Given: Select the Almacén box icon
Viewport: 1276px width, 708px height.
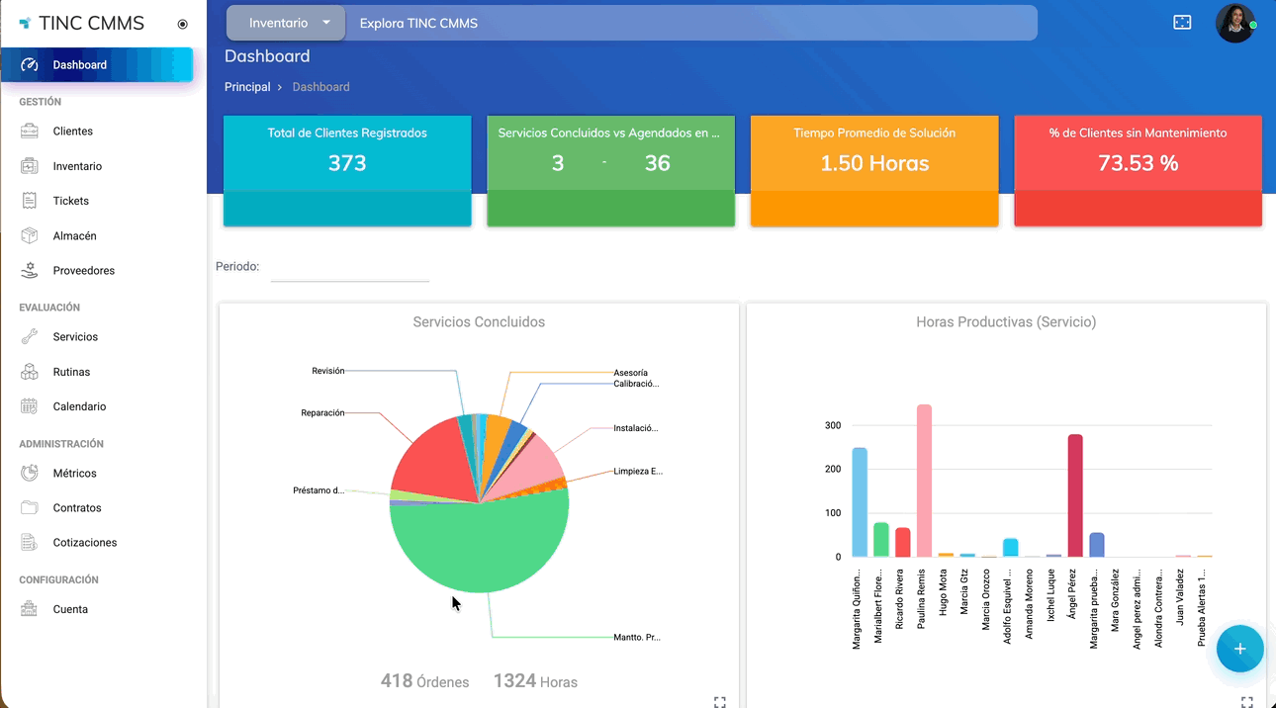Looking at the screenshot, I should click(30, 236).
